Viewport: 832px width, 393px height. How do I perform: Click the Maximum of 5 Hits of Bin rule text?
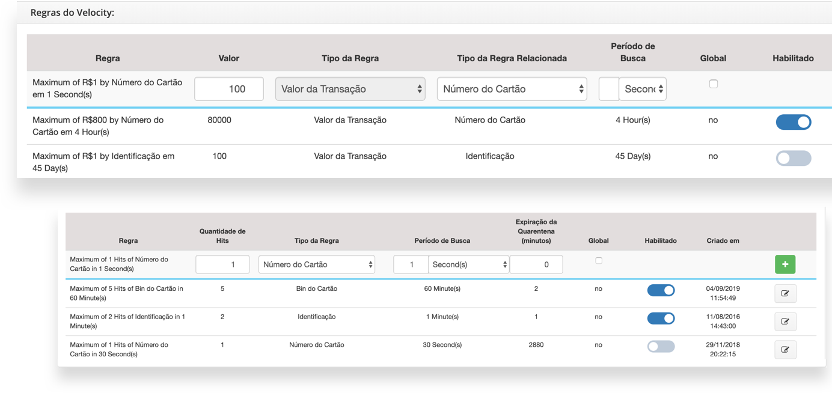point(126,293)
